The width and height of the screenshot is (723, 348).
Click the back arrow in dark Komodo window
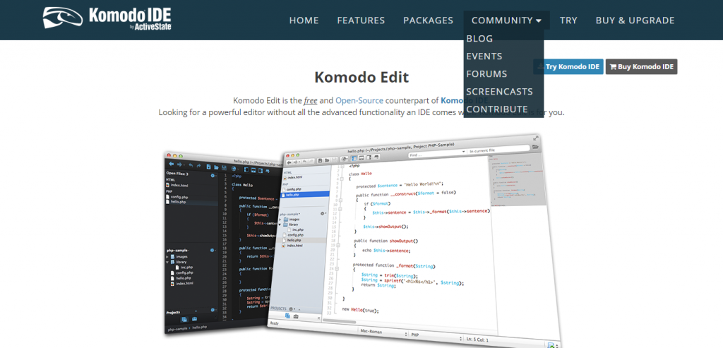[x=171, y=164]
